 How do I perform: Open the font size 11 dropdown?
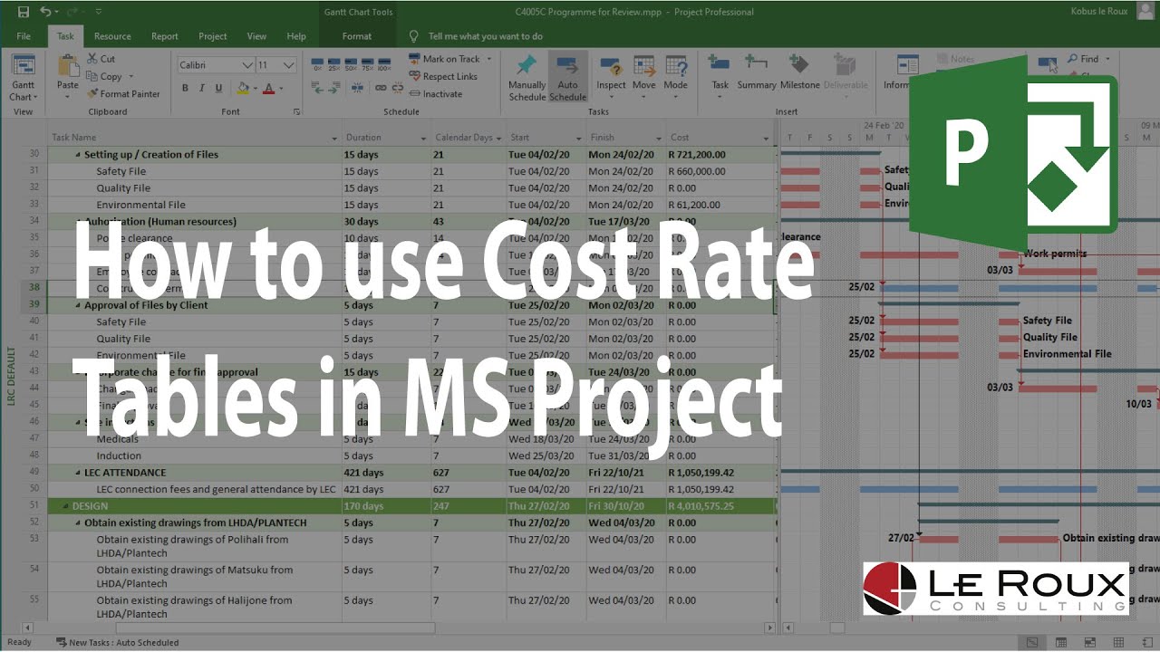(x=289, y=65)
